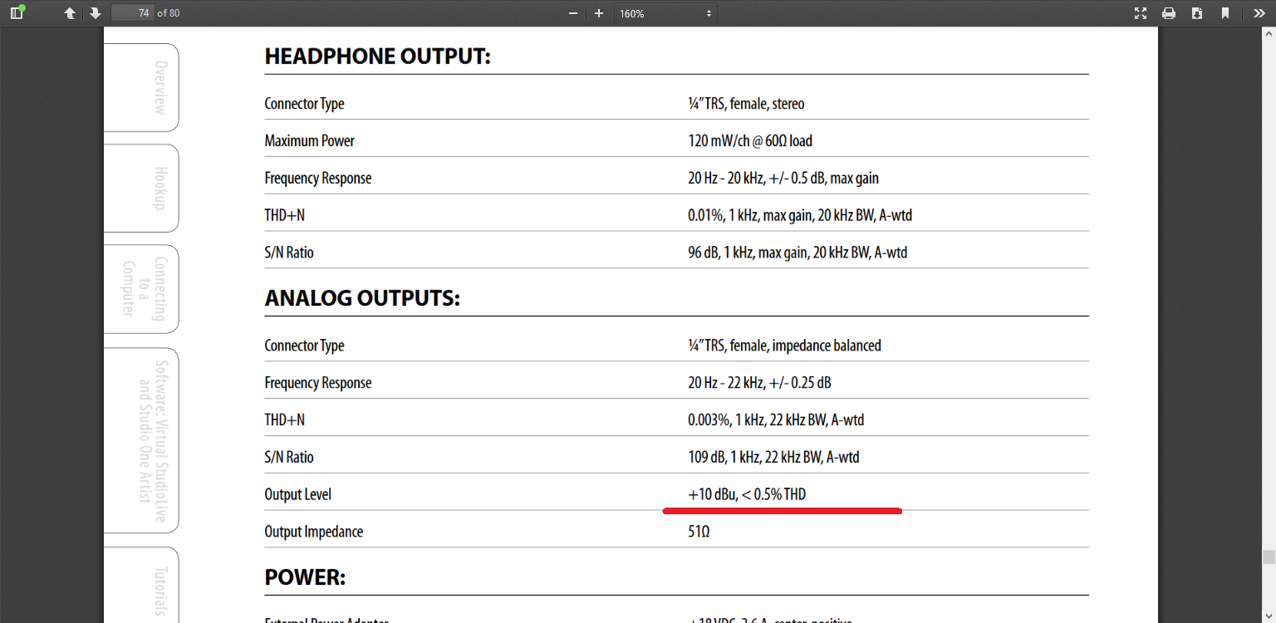
Task: Switch to presentation mode
Action: (x=1141, y=13)
